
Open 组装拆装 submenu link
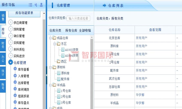(x=23, y=96)
